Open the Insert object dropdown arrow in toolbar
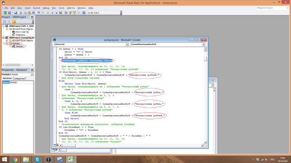The height and width of the screenshot is (163, 291). 12,13
